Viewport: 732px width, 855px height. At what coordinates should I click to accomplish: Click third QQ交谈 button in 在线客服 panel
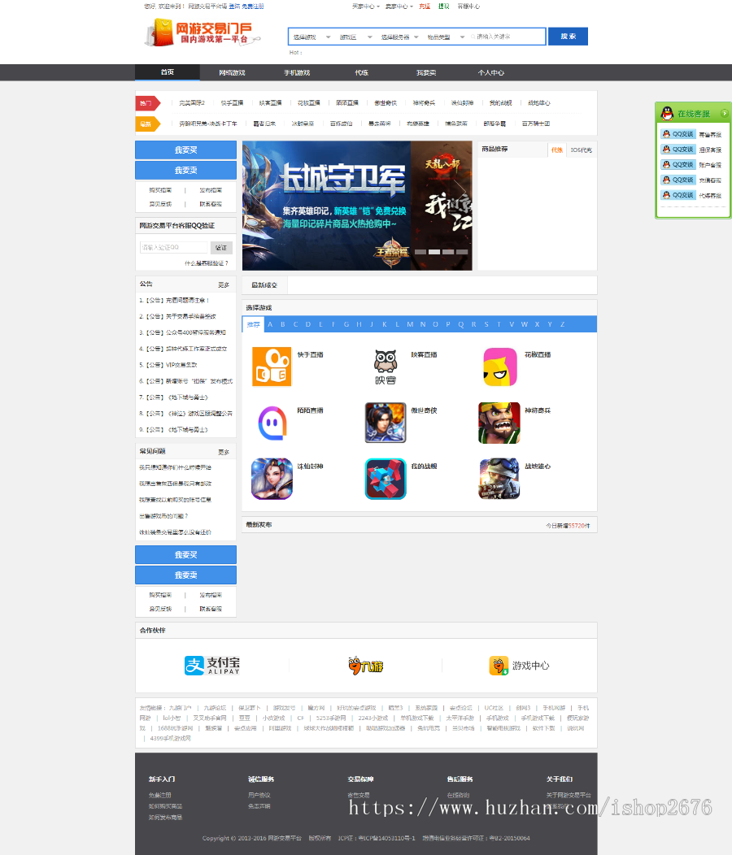pos(678,165)
